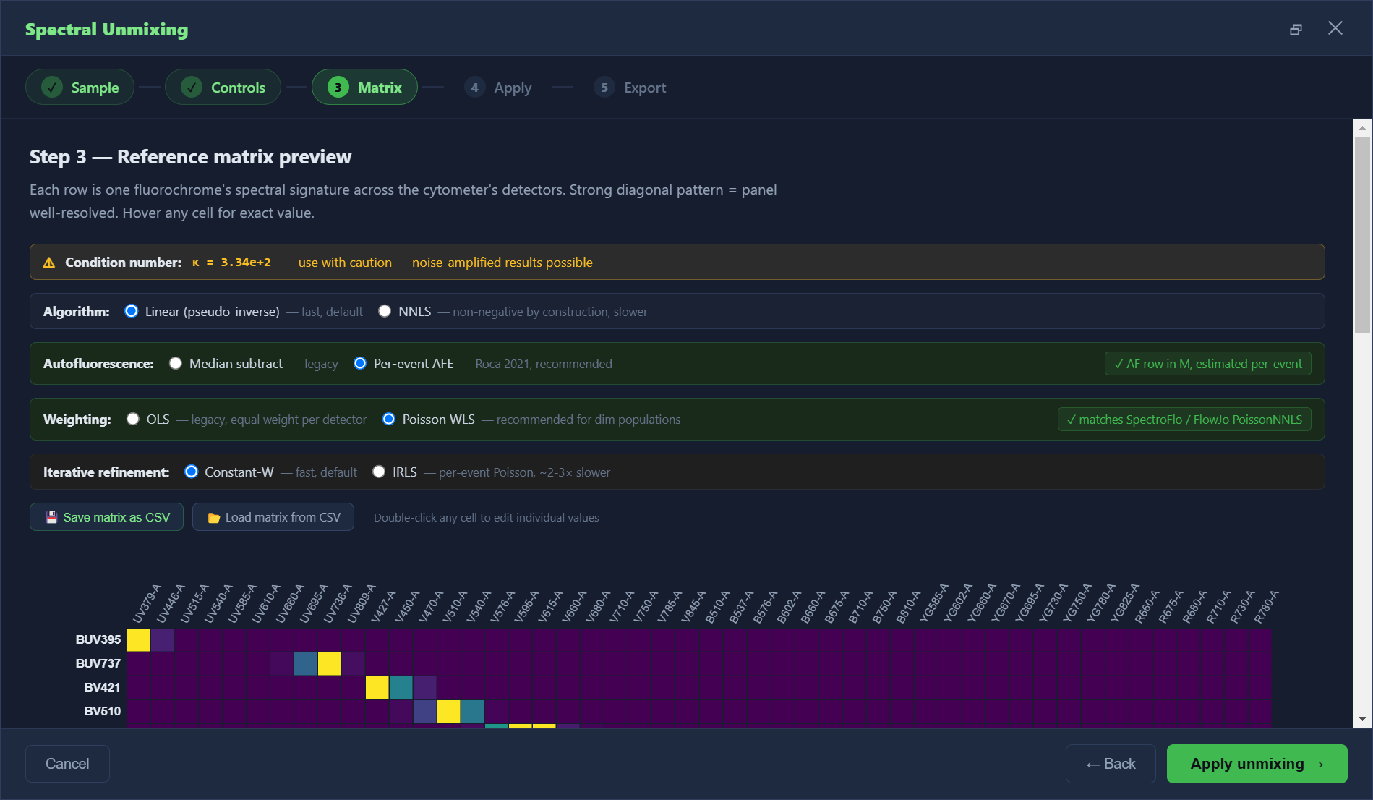Viewport: 1373px width, 800px height.
Task: Click the BV510 row label
Action: (102, 711)
